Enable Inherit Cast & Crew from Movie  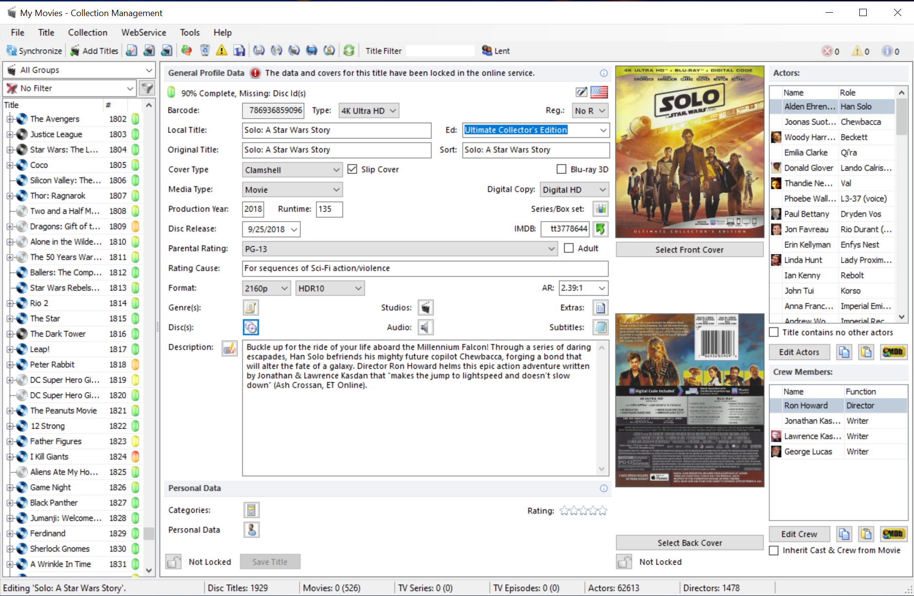(774, 550)
